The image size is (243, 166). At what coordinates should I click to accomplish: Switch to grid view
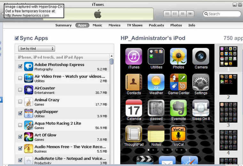182,14
